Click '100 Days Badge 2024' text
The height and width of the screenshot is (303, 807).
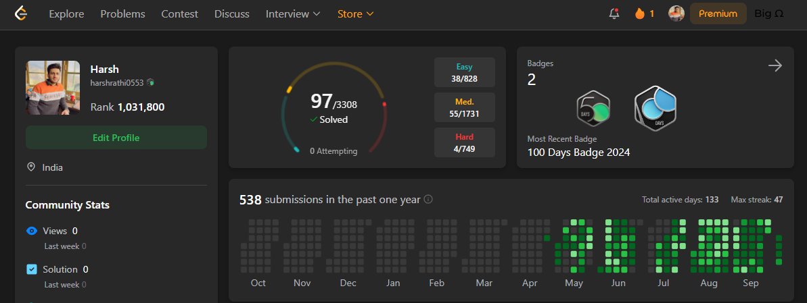(578, 153)
